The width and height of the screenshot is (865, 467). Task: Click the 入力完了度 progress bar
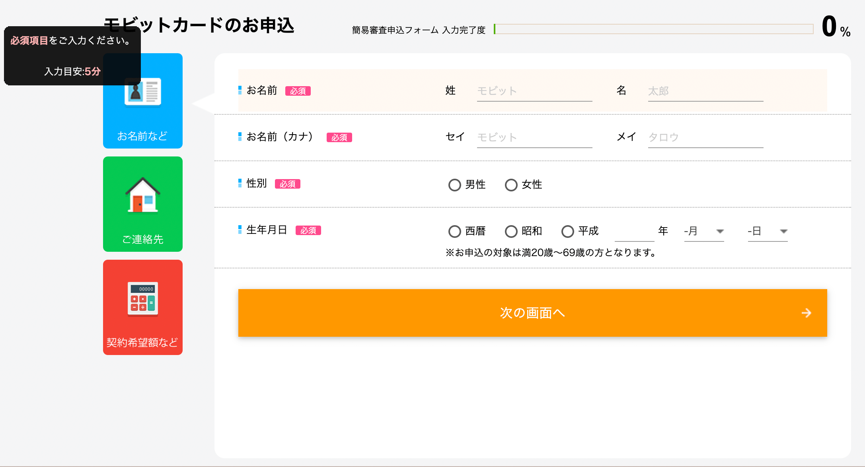tap(653, 29)
